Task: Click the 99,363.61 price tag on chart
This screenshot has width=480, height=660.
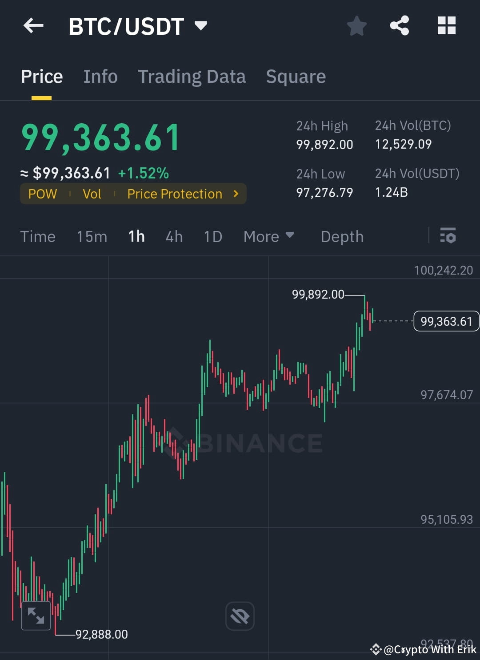Action: click(446, 321)
